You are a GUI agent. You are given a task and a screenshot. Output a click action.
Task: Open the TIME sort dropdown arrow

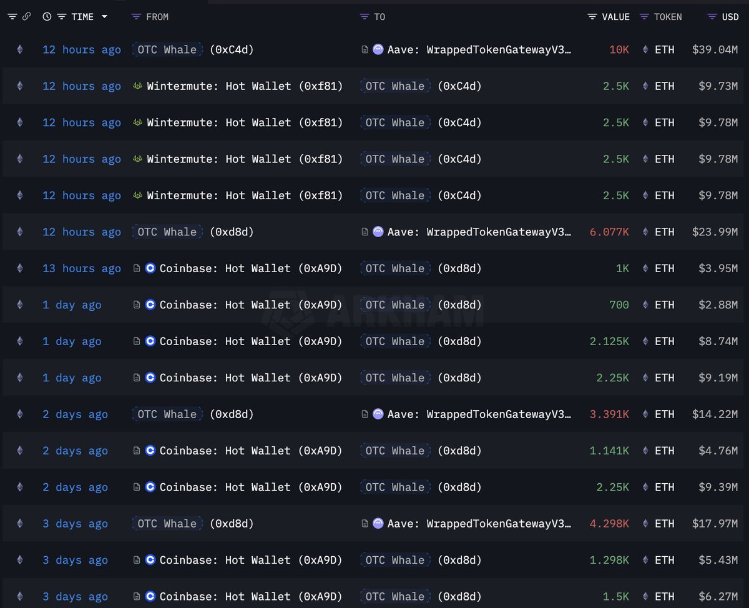point(104,17)
